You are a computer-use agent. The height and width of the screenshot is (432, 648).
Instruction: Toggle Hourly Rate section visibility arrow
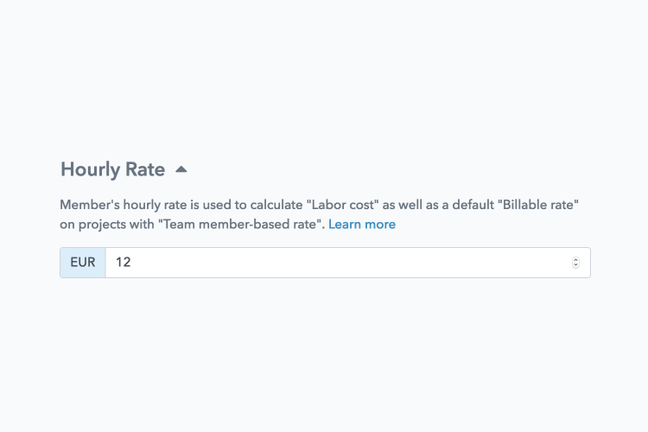(x=181, y=169)
